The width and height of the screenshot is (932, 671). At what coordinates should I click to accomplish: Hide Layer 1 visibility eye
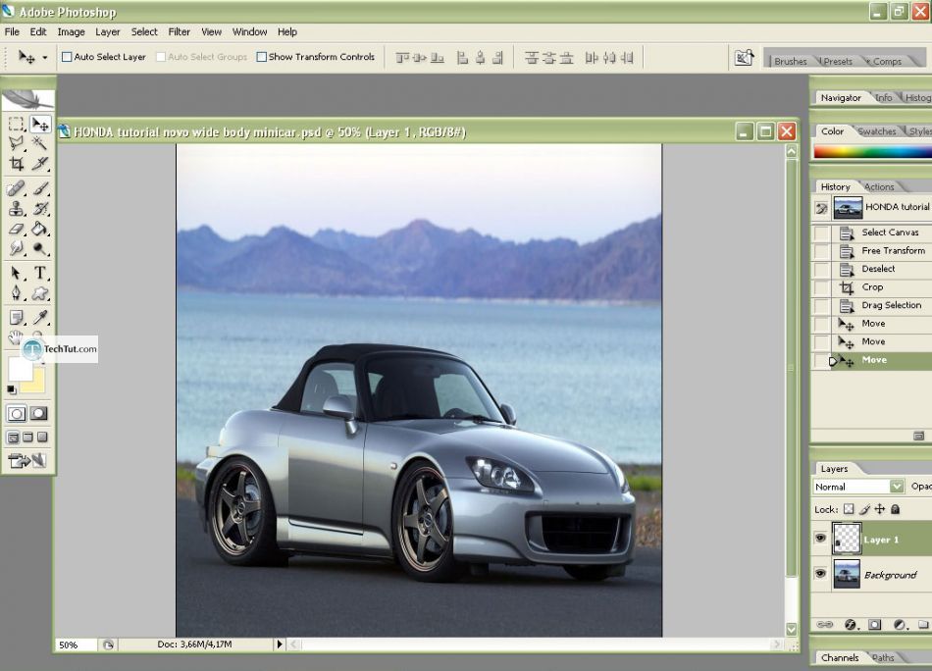[820, 539]
